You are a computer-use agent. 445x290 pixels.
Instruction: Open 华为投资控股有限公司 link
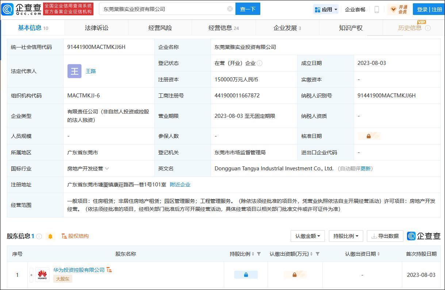[x=79, y=270]
